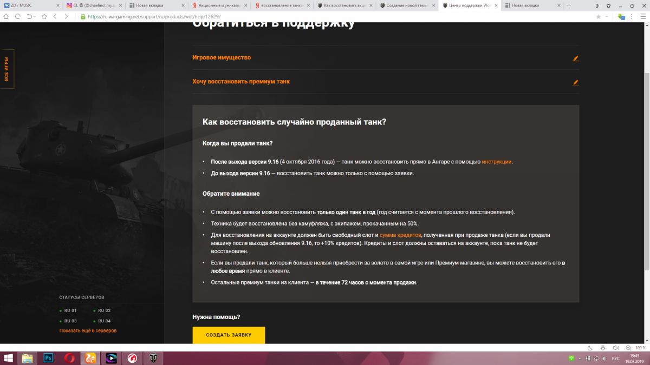Click Показать ещё 6 серверов link
This screenshot has height=365, width=650.
click(x=88, y=330)
